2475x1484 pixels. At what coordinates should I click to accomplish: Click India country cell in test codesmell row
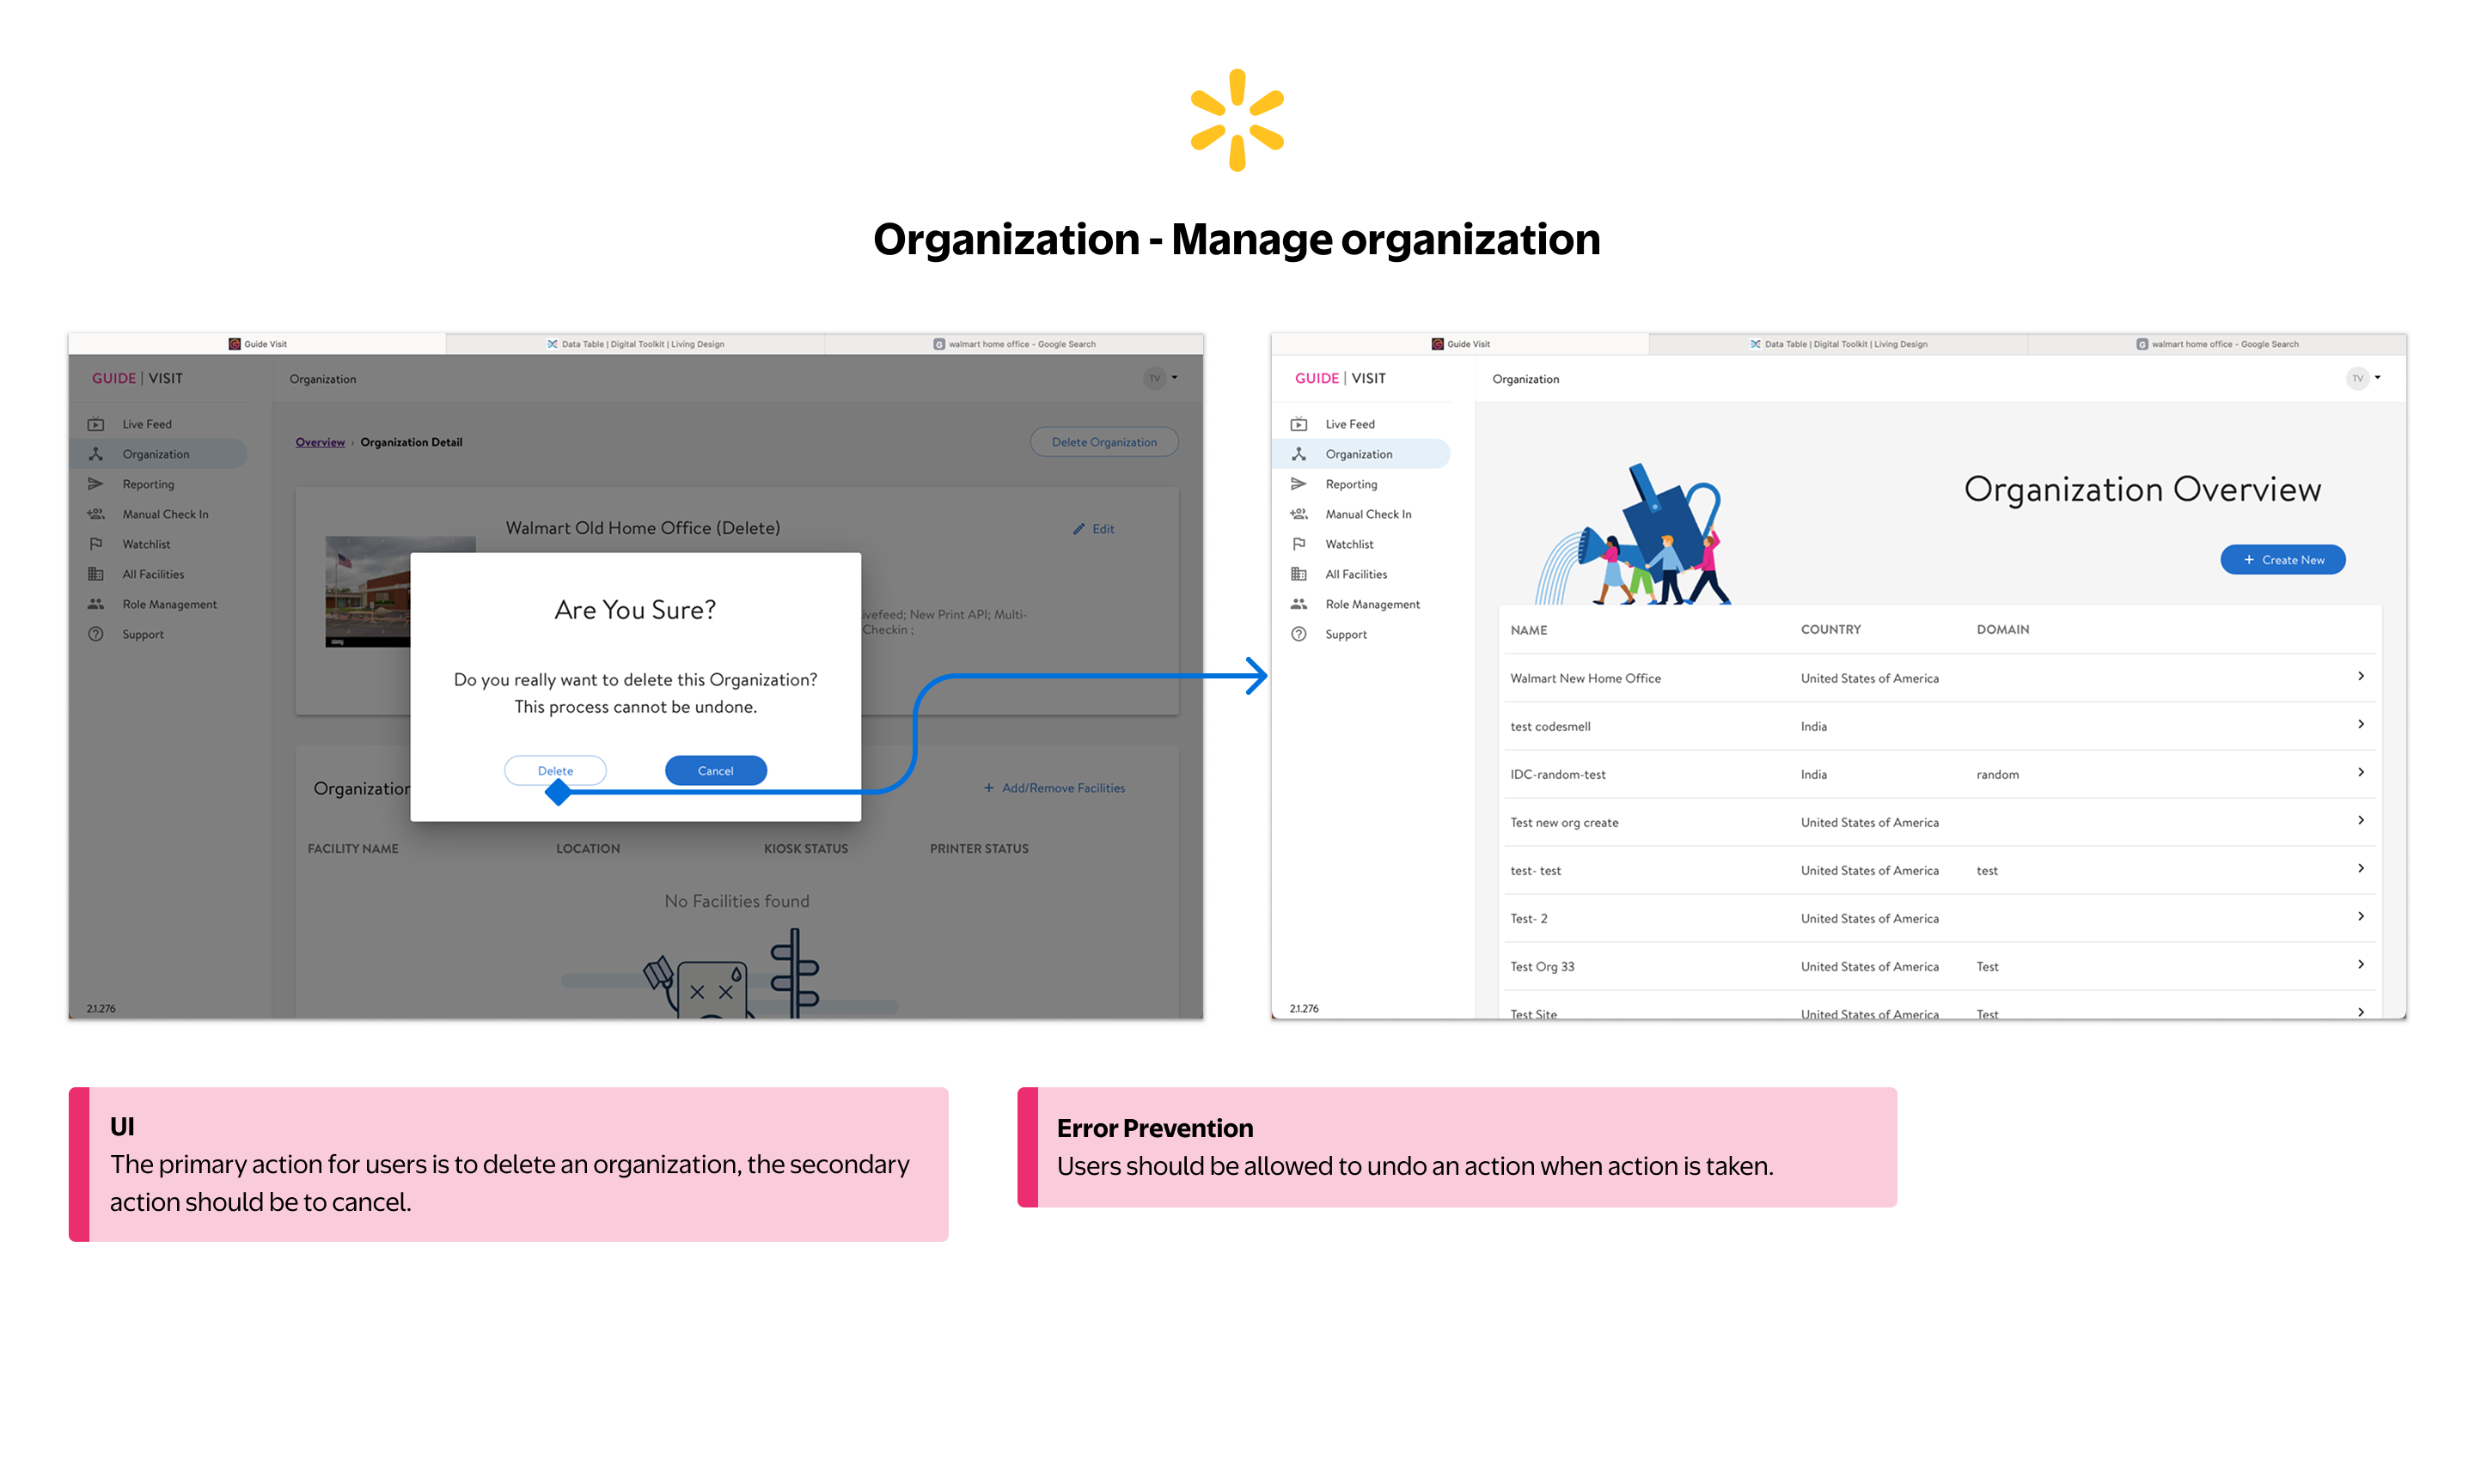click(x=1812, y=726)
